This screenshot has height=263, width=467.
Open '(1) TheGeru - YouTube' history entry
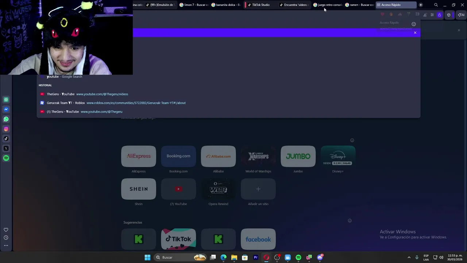click(x=228, y=111)
